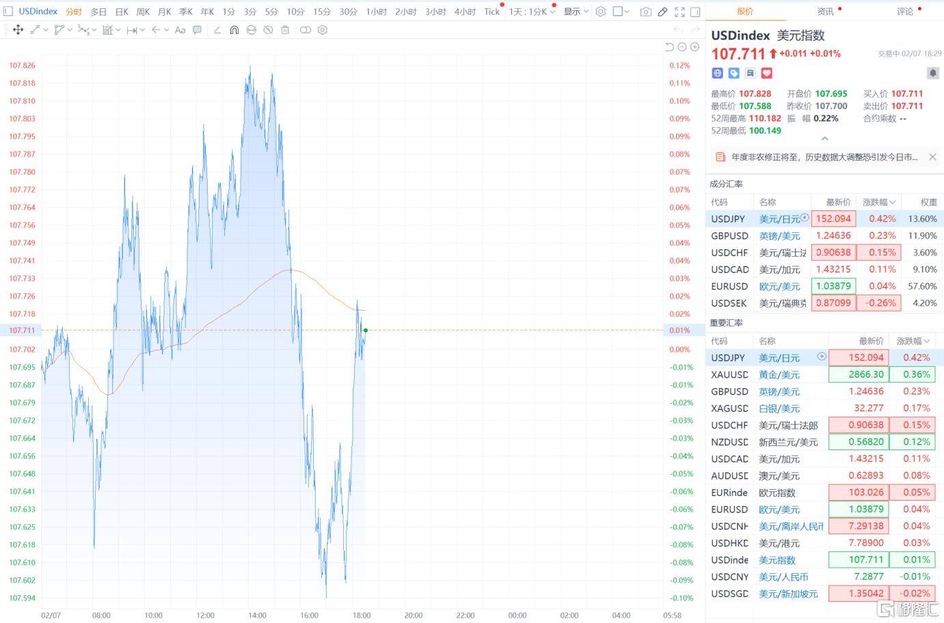The height and width of the screenshot is (623, 944).
Task: Select the text annotation Aa tool
Action: (180, 30)
